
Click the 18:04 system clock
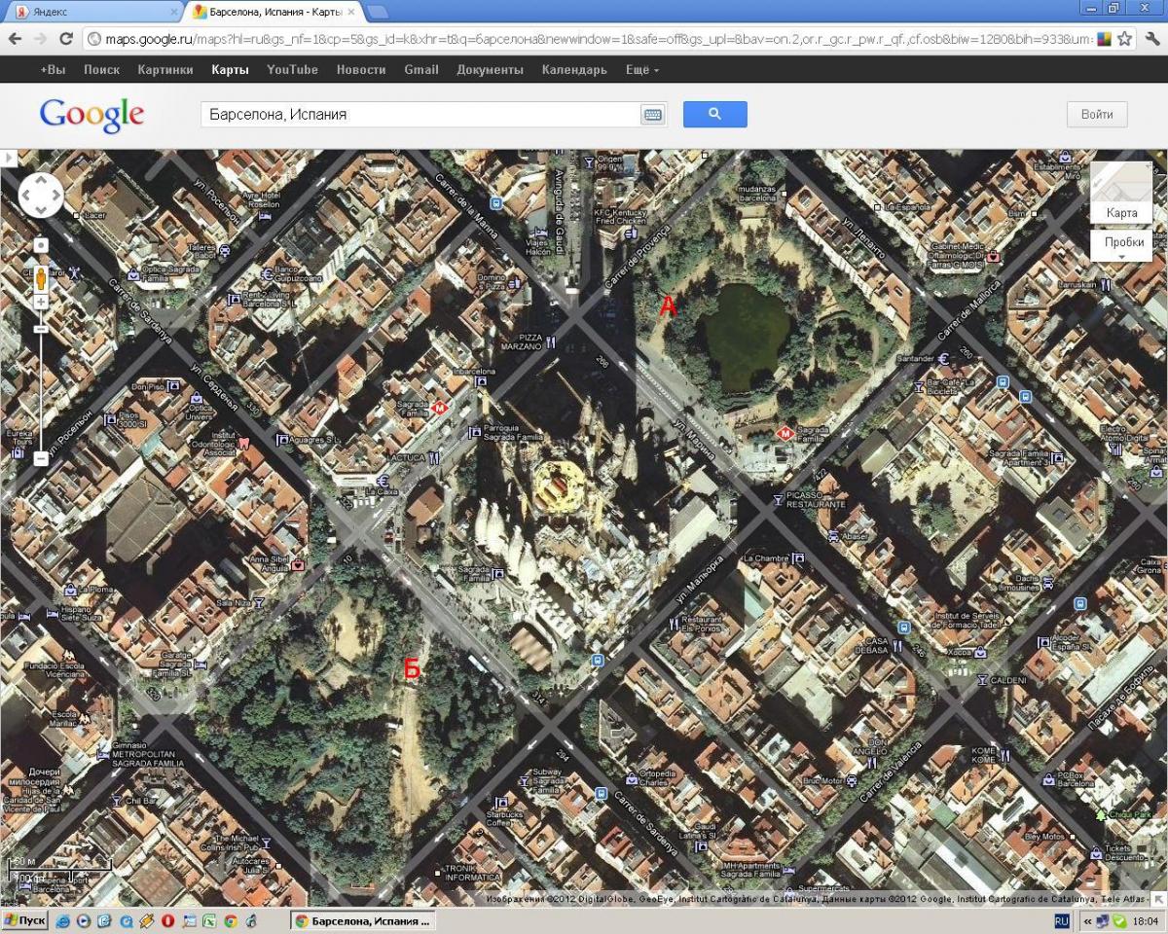point(1146,920)
